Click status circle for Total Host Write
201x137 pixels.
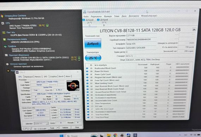[x=88, y=114]
